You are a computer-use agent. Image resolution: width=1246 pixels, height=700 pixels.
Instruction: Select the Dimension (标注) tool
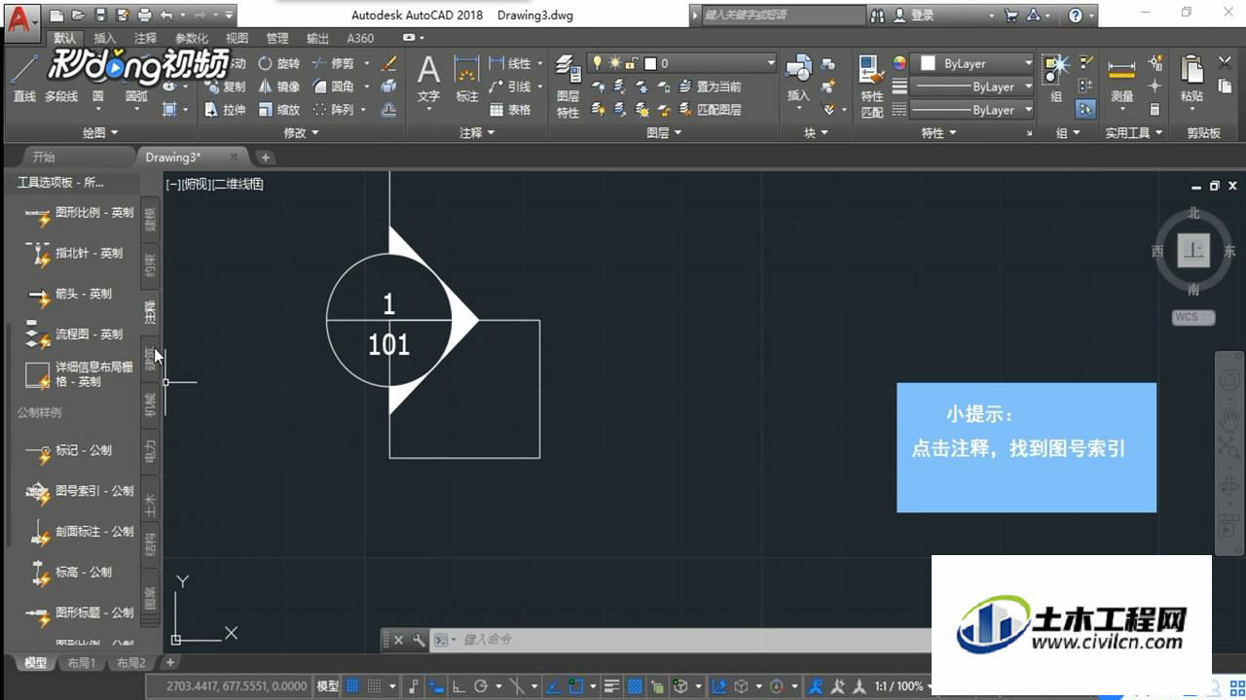(x=467, y=79)
